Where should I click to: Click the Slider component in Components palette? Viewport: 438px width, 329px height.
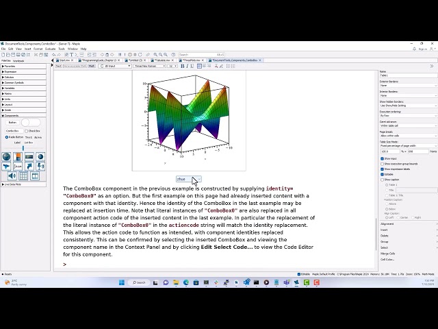23,148
